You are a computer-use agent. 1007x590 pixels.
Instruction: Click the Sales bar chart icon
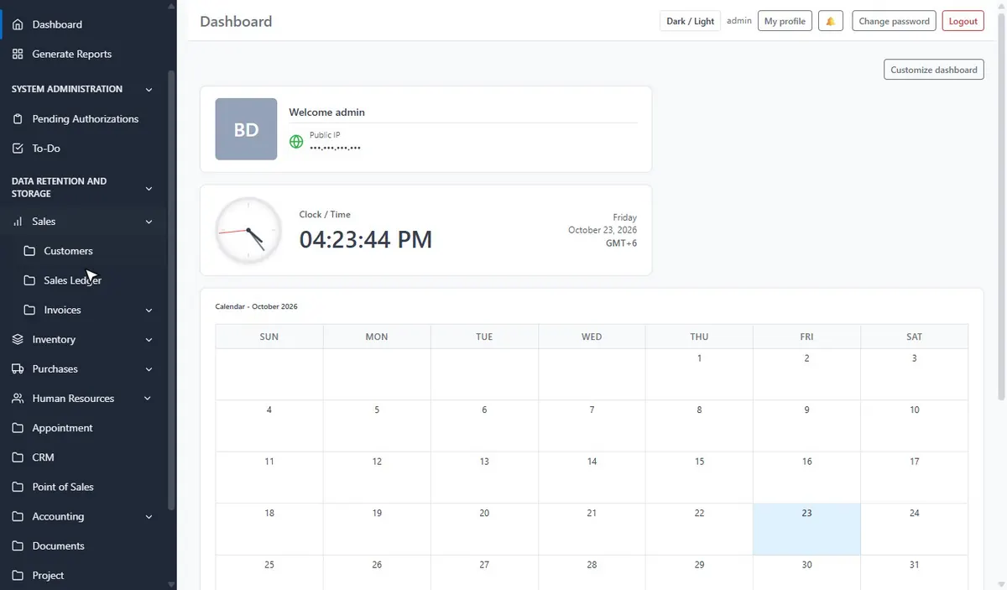coord(18,222)
